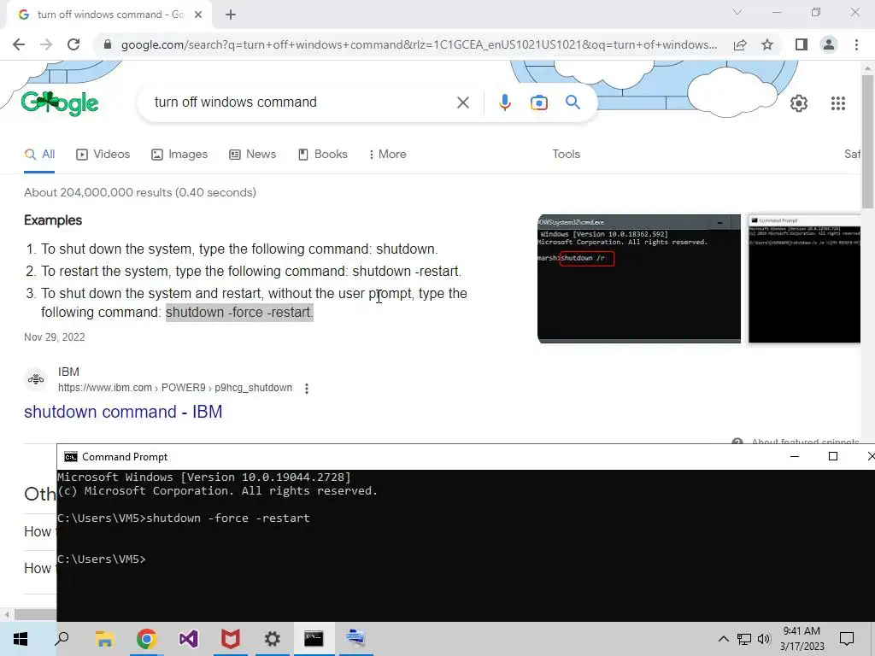Go back to the previous page in Chrome
Viewport: 875px width, 656px height.
pyautogui.click(x=19, y=44)
